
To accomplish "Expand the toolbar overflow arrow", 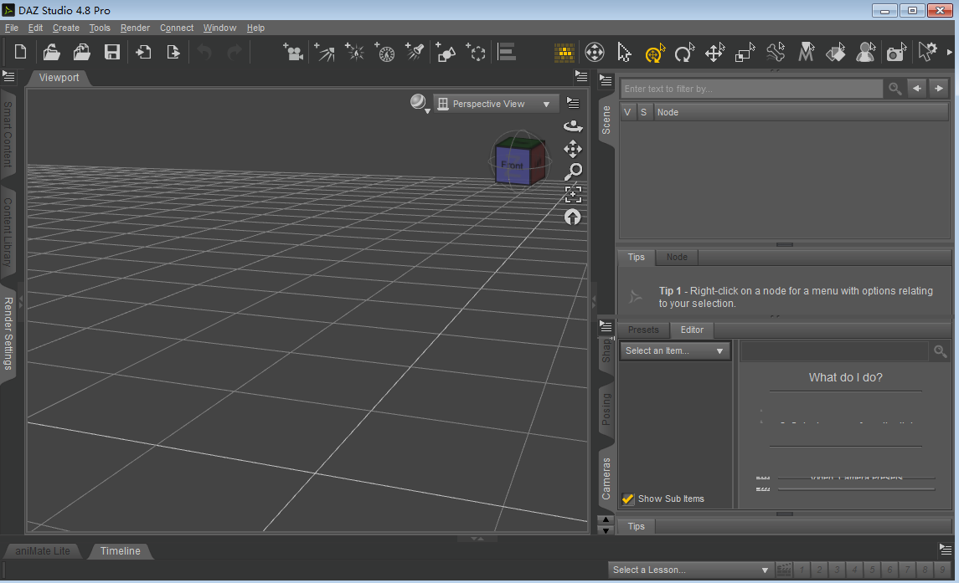I will (x=950, y=53).
